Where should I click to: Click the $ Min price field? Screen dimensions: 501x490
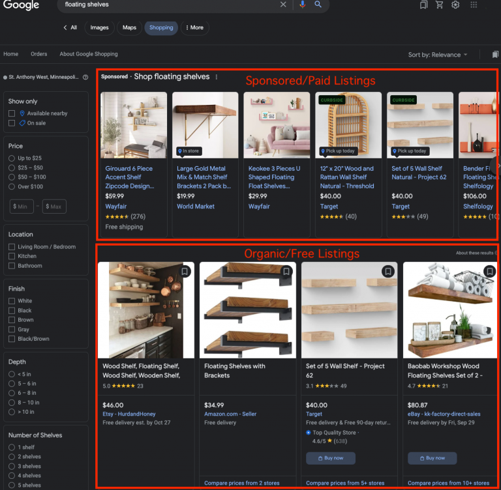22,207
